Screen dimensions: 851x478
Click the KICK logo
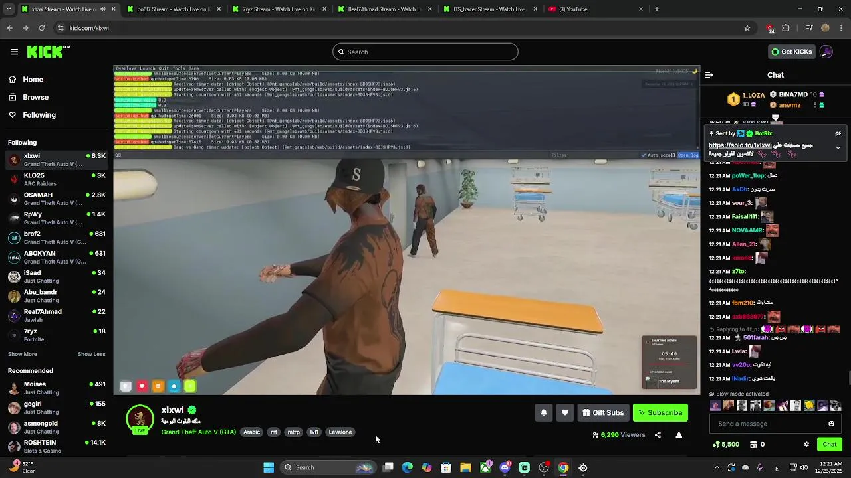coord(49,52)
